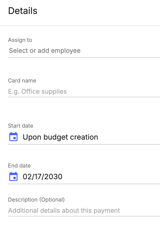Select the 'Upon budget creation' start date value
Image resolution: width=160 pixels, height=230 pixels.
click(x=60, y=137)
